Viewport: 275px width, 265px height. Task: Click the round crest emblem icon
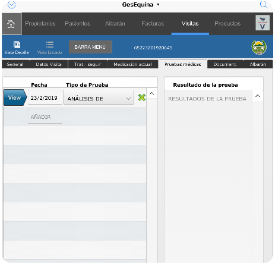(259, 48)
